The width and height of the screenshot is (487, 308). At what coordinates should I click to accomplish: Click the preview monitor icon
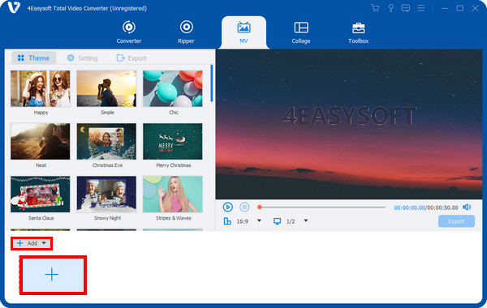pyautogui.click(x=277, y=221)
